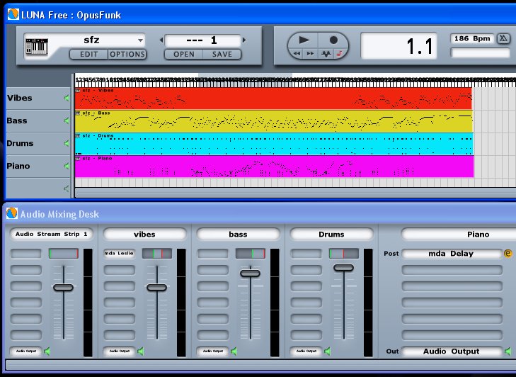Select the red sfz Vibes clip
This screenshot has width=516, height=377.
tap(273, 99)
